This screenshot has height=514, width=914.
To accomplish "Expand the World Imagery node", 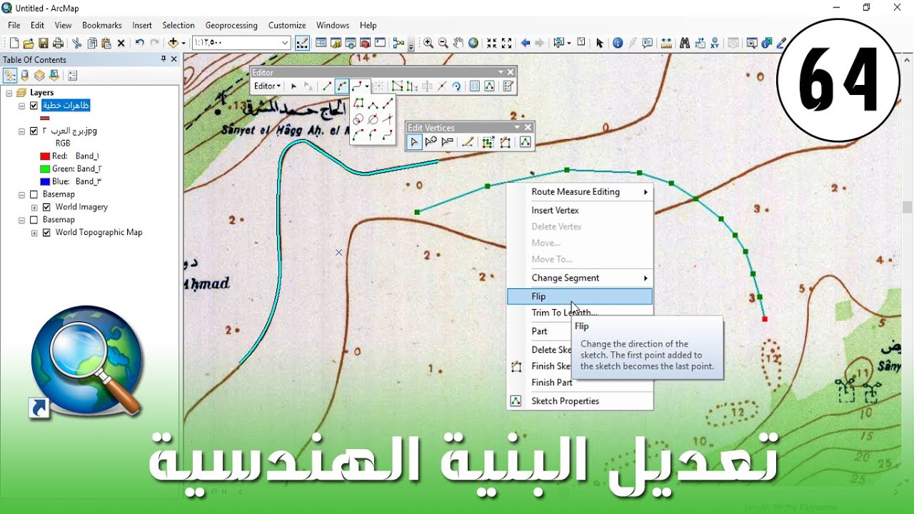I will (x=34, y=207).
